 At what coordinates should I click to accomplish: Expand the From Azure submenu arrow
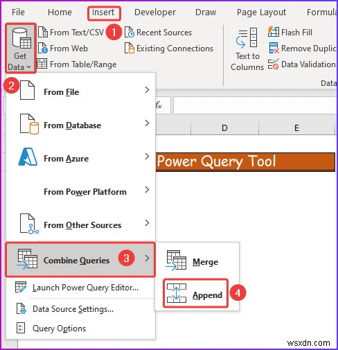147,157
